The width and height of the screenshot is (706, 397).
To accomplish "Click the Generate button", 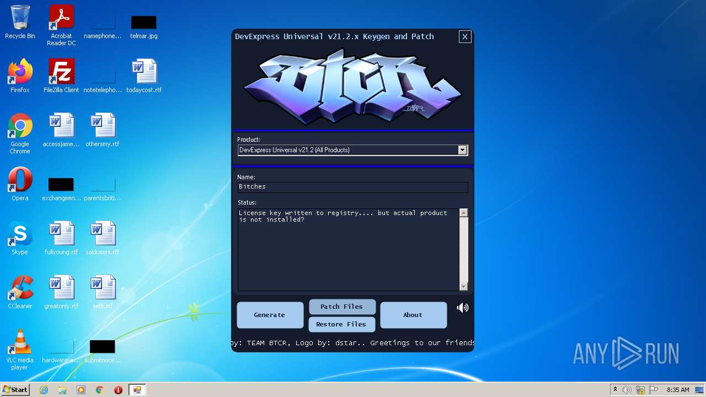I will tap(270, 315).
